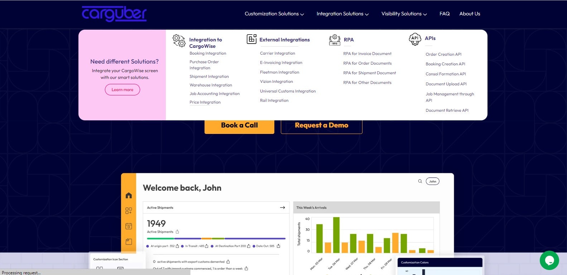Image resolution: width=567 pixels, height=275 pixels.
Task: Expand Customization Solutions menu
Action: (x=274, y=14)
